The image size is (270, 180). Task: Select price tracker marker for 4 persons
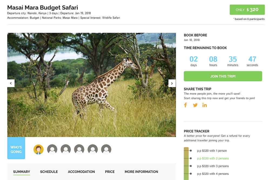(x=191, y=174)
